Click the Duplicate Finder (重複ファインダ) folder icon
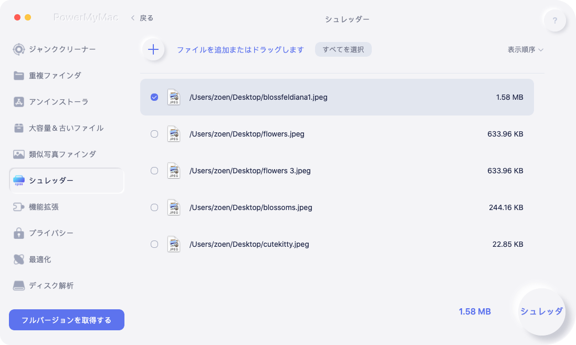The image size is (576, 345). coord(19,75)
